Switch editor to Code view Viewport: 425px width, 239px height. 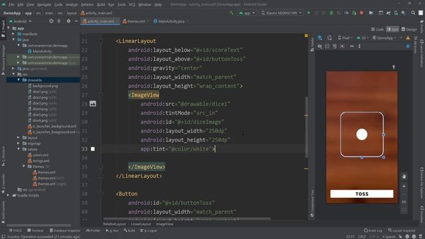click(377, 29)
